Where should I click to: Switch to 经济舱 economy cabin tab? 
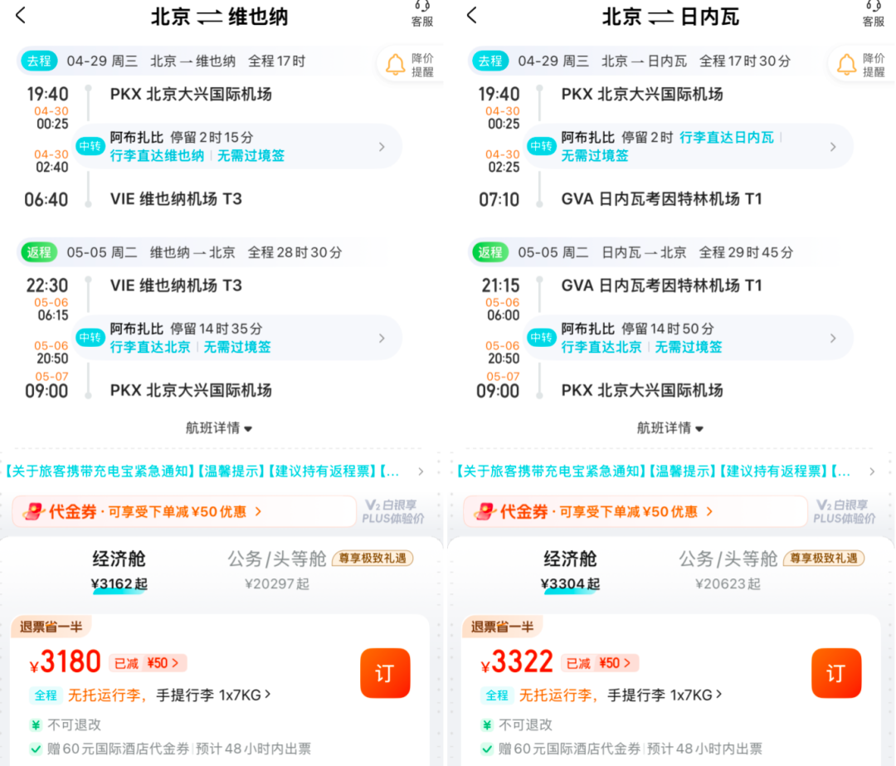click(x=118, y=560)
